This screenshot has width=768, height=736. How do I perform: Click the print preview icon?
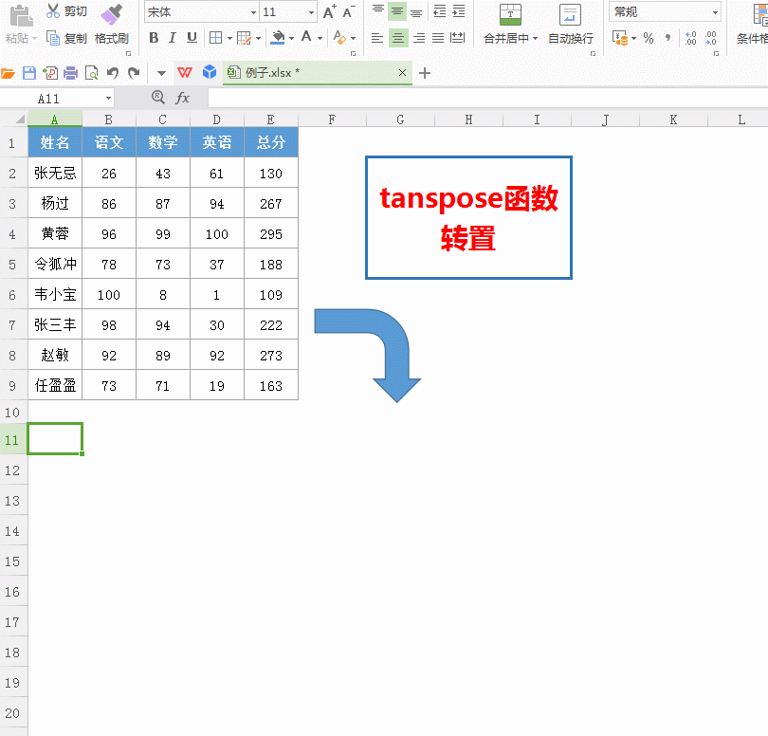click(92, 73)
